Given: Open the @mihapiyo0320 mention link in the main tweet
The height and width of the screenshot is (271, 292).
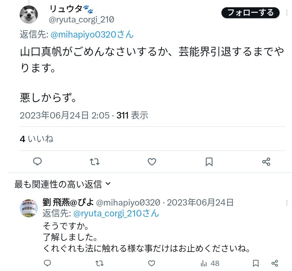Looking at the screenshot, I should (x=92, y=35).
